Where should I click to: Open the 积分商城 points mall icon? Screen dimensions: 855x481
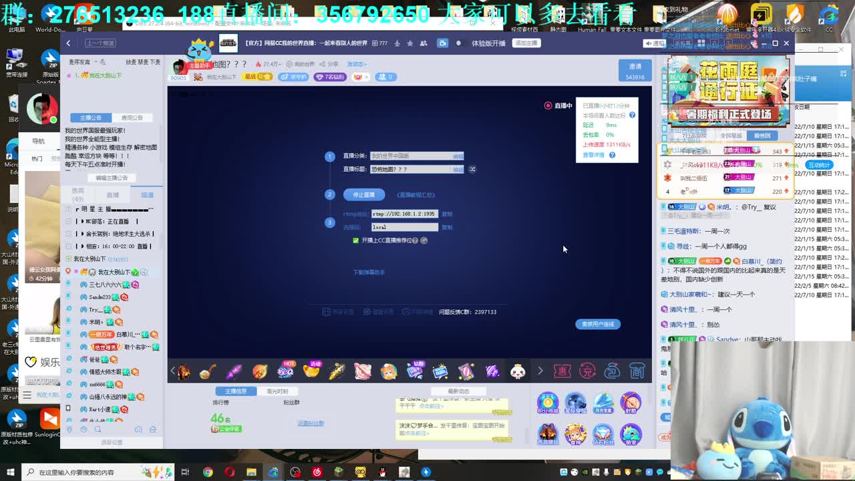pos(547,404)
